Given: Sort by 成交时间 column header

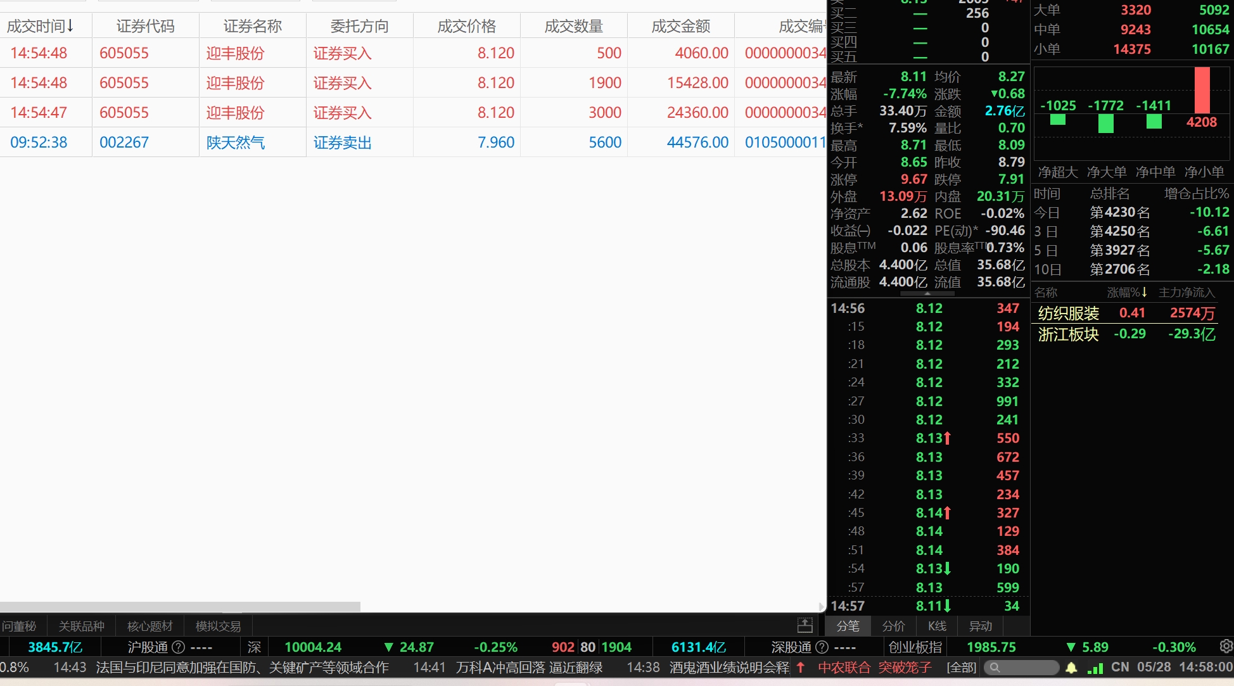Looking at the screenshot, I should [x=41, y=26].
